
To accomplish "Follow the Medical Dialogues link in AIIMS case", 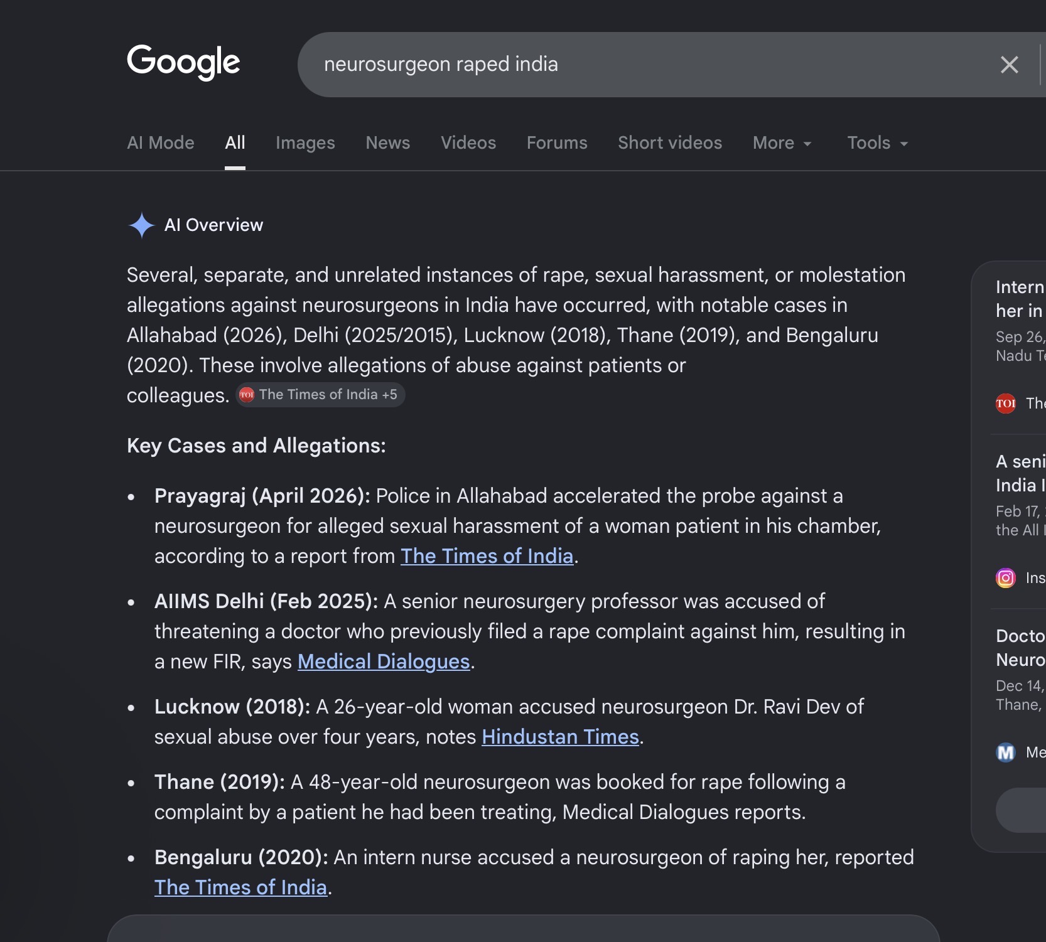I will coord(384,661).
